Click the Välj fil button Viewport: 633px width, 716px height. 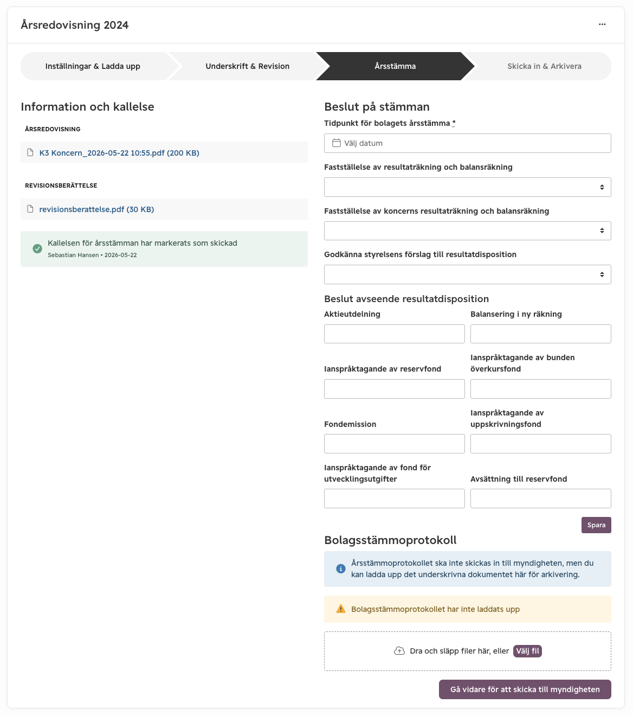click(x=527, y=651)
